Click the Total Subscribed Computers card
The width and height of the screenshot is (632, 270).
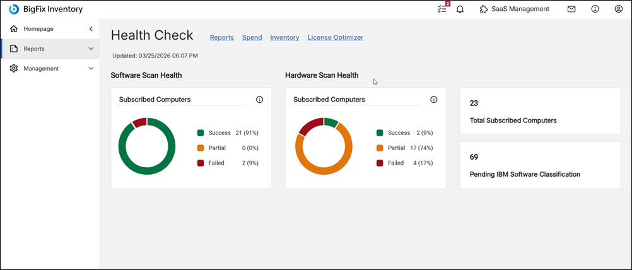coord(540,111)
